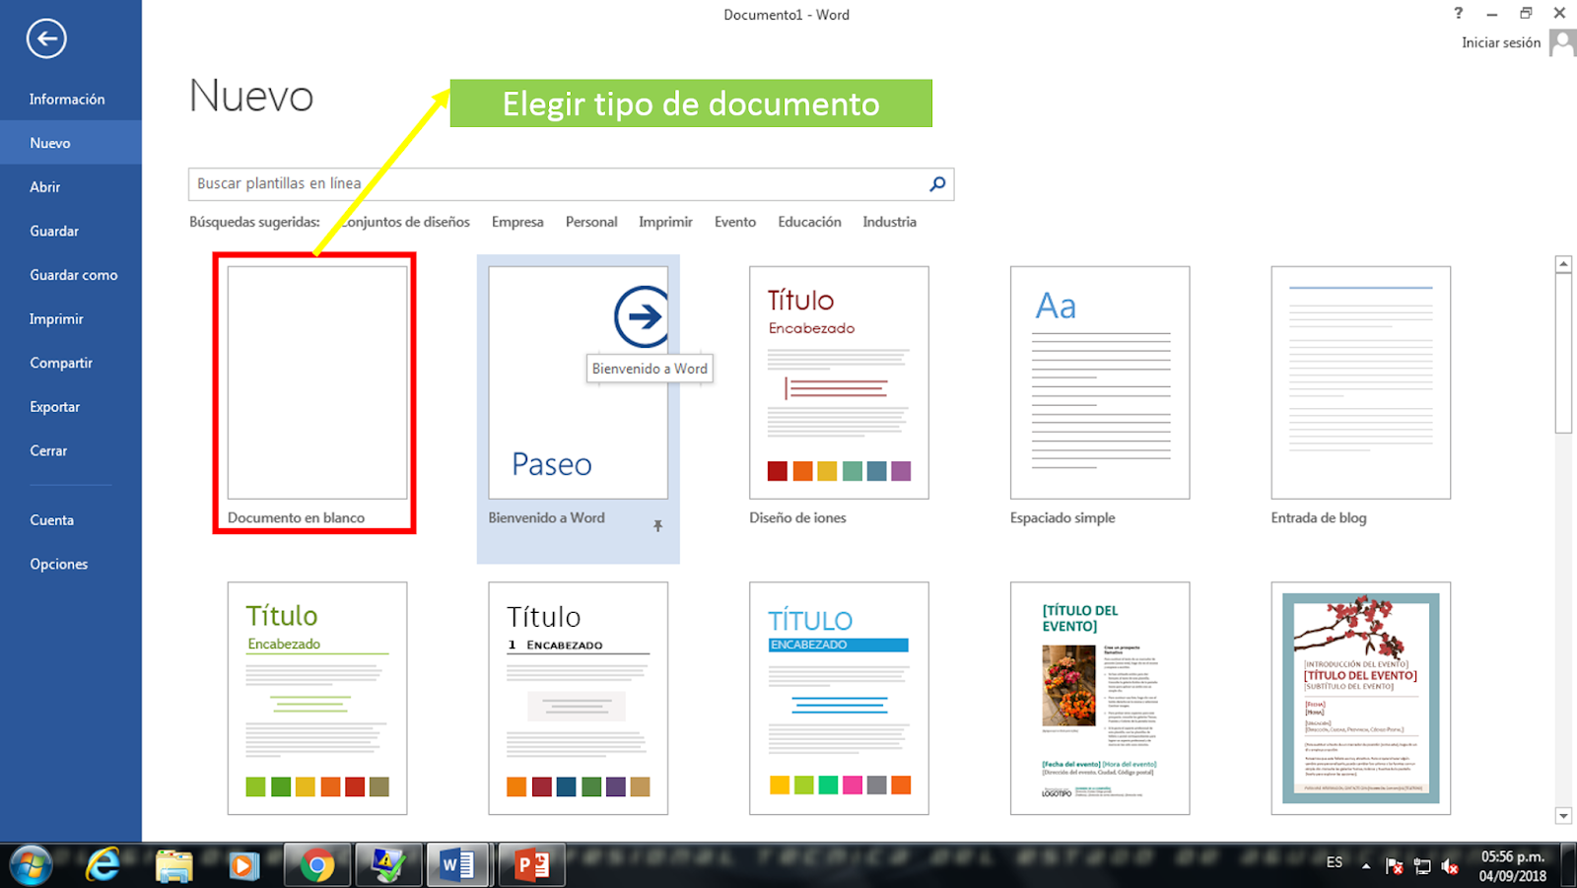Click suggested search Evento
The width and height of the screenshot is (1577, 888).
pyautogui.click(x=735, y=222)
